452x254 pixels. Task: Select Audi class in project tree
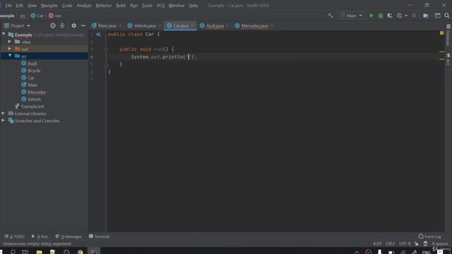pyautogui.click(x=32, y=64)
